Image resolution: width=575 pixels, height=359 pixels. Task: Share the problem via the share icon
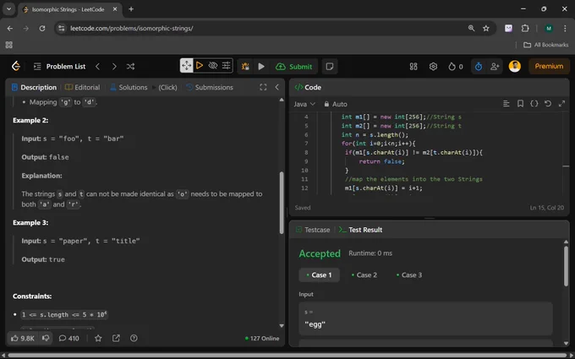point(116,339)
